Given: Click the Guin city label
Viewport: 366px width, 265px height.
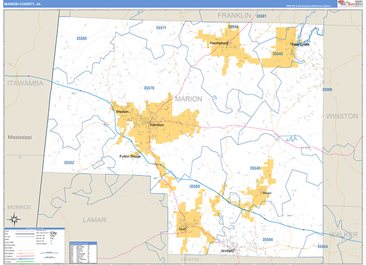Looking at the screenshot, I should pyautogui.click(x=182, y=229).
